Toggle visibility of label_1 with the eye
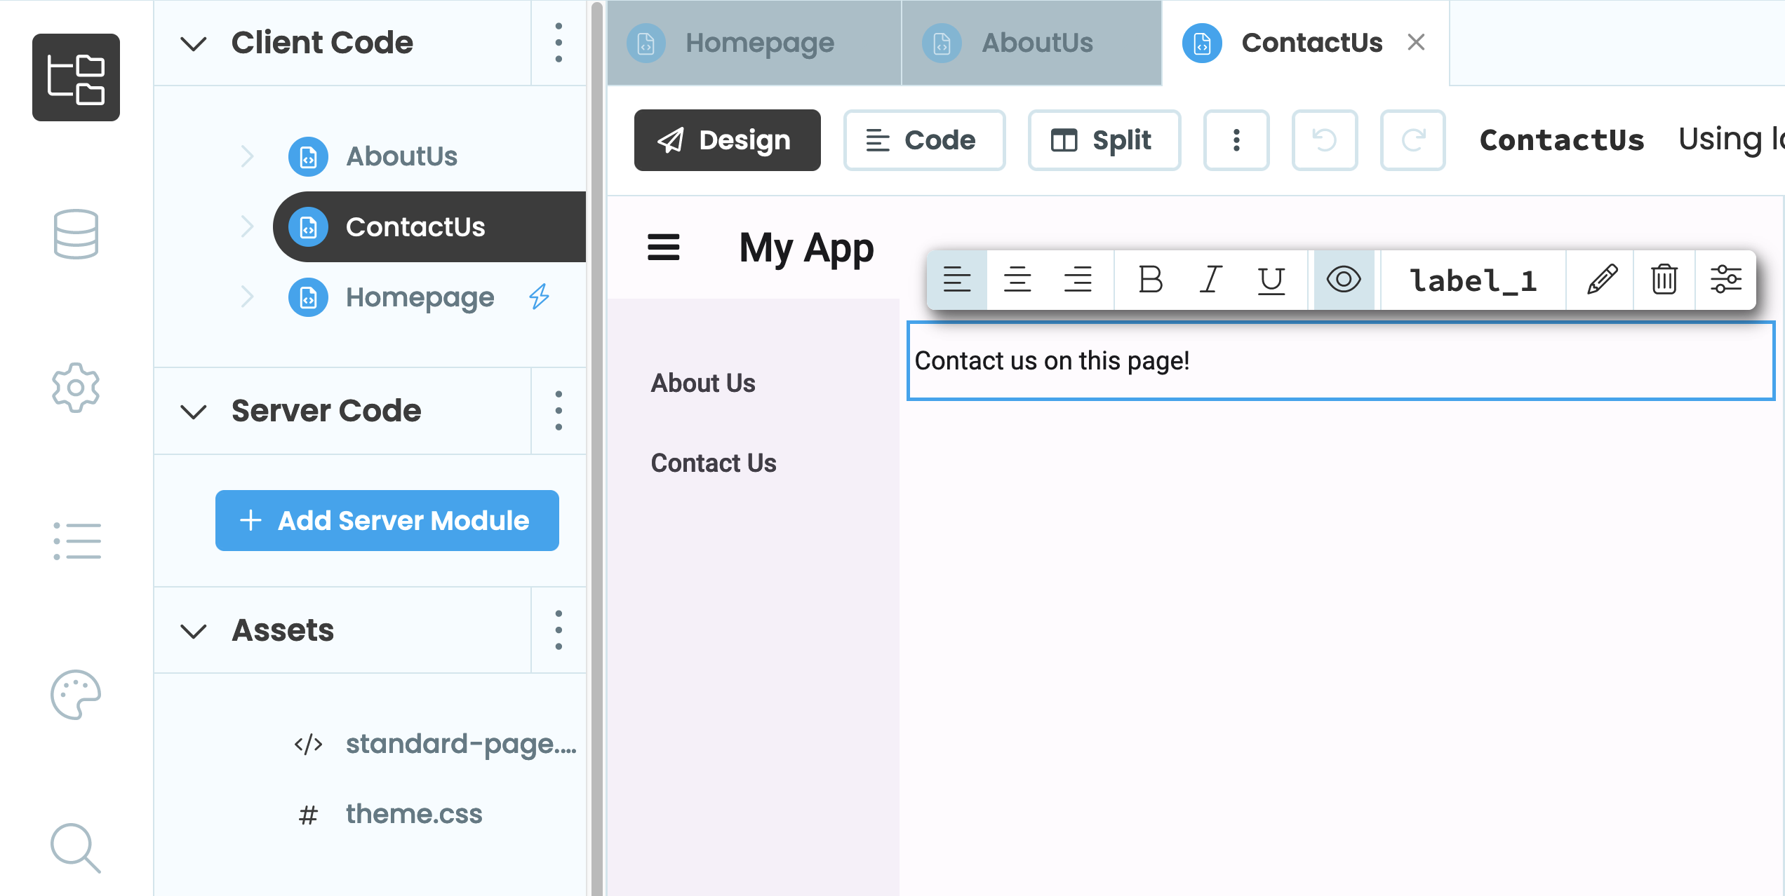Viewport: 1785px width, 896px height. [x=1343, y=280]
